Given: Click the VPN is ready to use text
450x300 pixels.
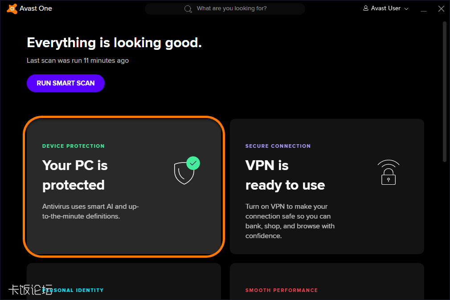Looking at the screenshot, I should click(x=285, y=175).
